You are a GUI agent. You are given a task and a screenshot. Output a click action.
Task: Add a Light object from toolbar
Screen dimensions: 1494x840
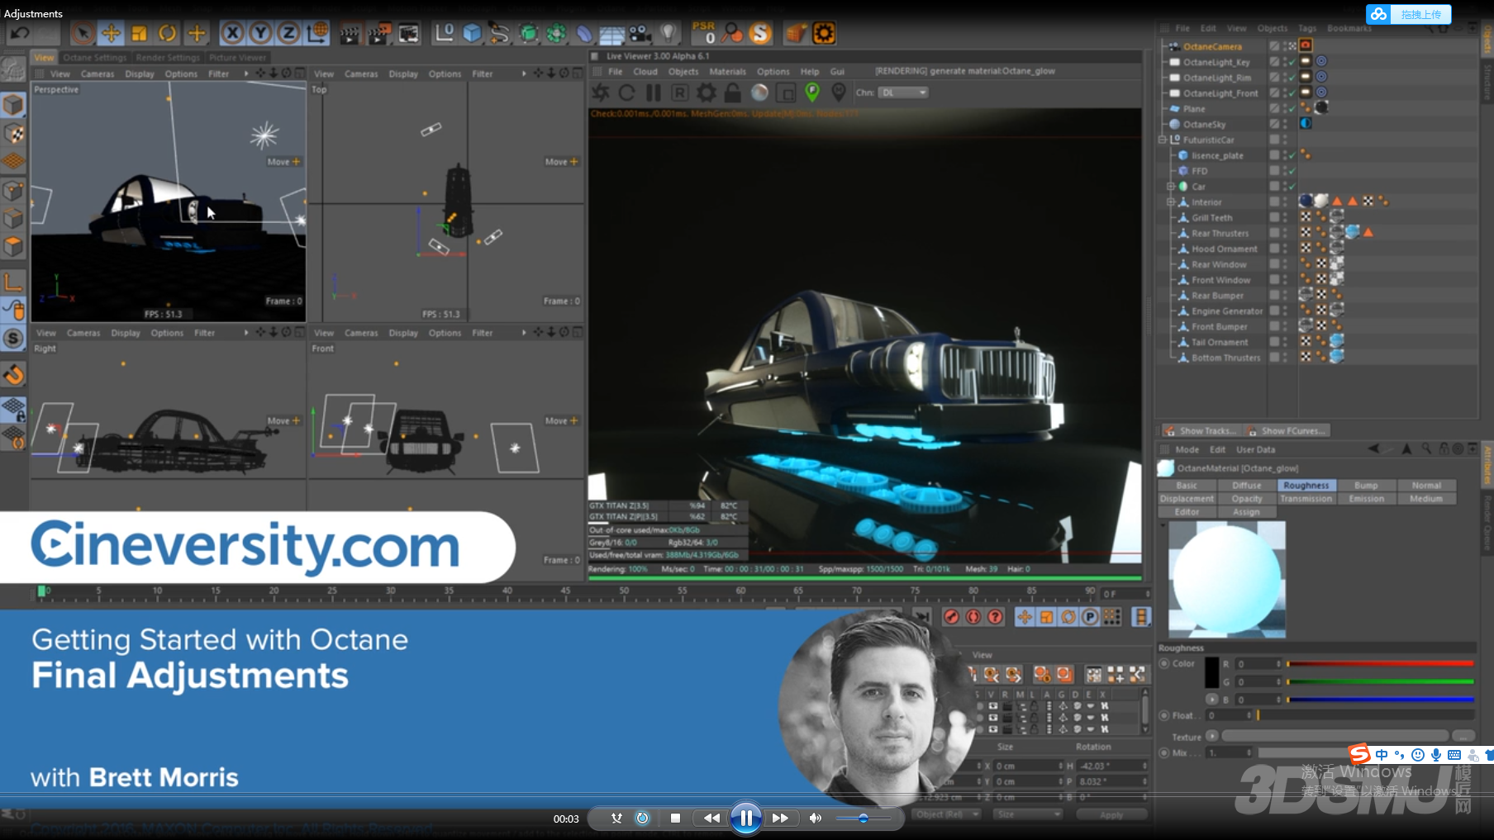668,34
